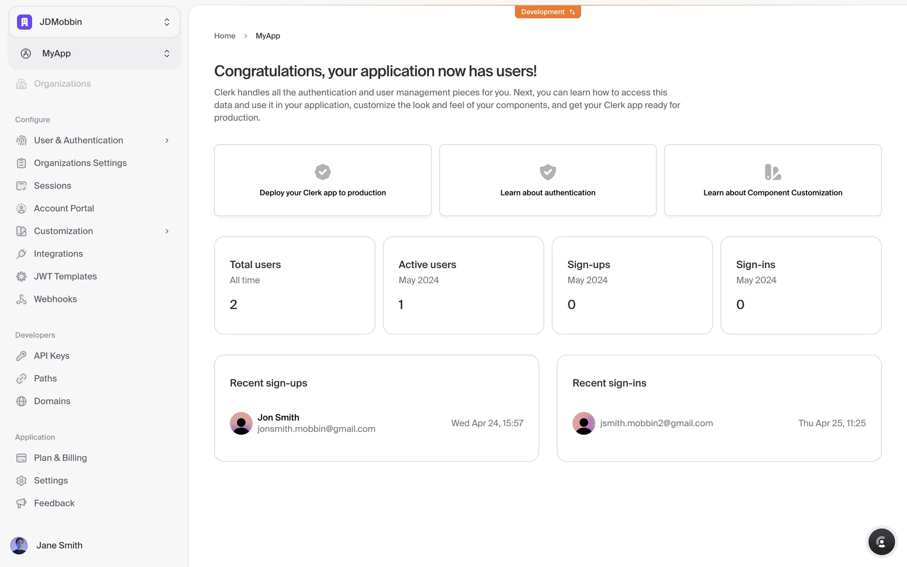Expand User & Authentication chevron

(167, 140)
